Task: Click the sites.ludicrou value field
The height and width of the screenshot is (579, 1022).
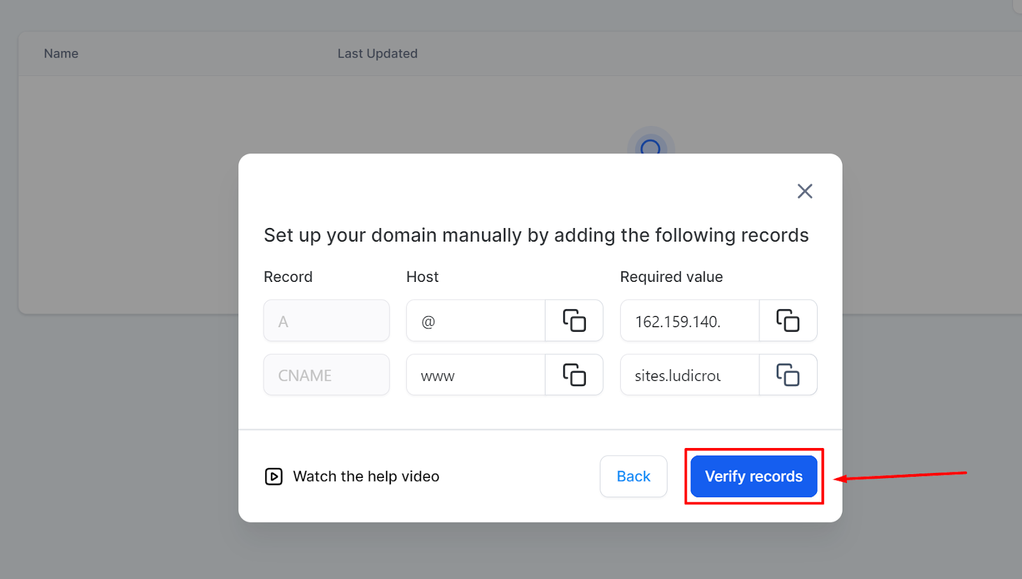Action: pyautogui.click(x=690, y=374)
